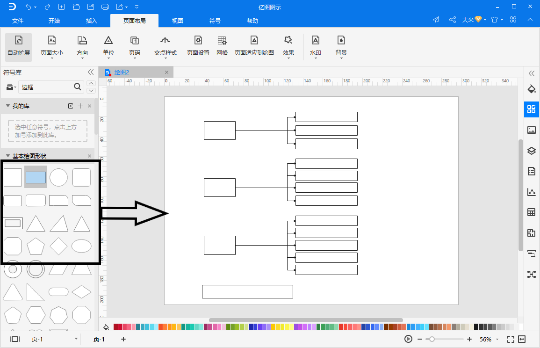540x348 pixels.
Task: Open 交点样式 crossing style dropdown
Action: point(166,47)
